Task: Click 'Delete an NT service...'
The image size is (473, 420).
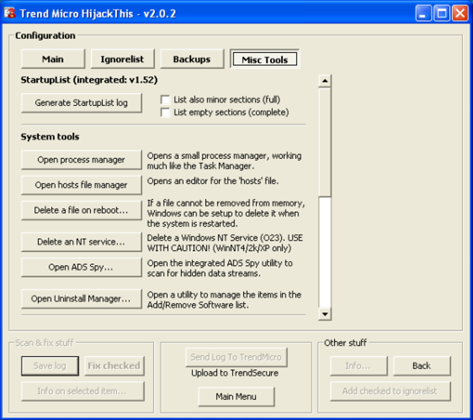Action: tap(81, 242)
